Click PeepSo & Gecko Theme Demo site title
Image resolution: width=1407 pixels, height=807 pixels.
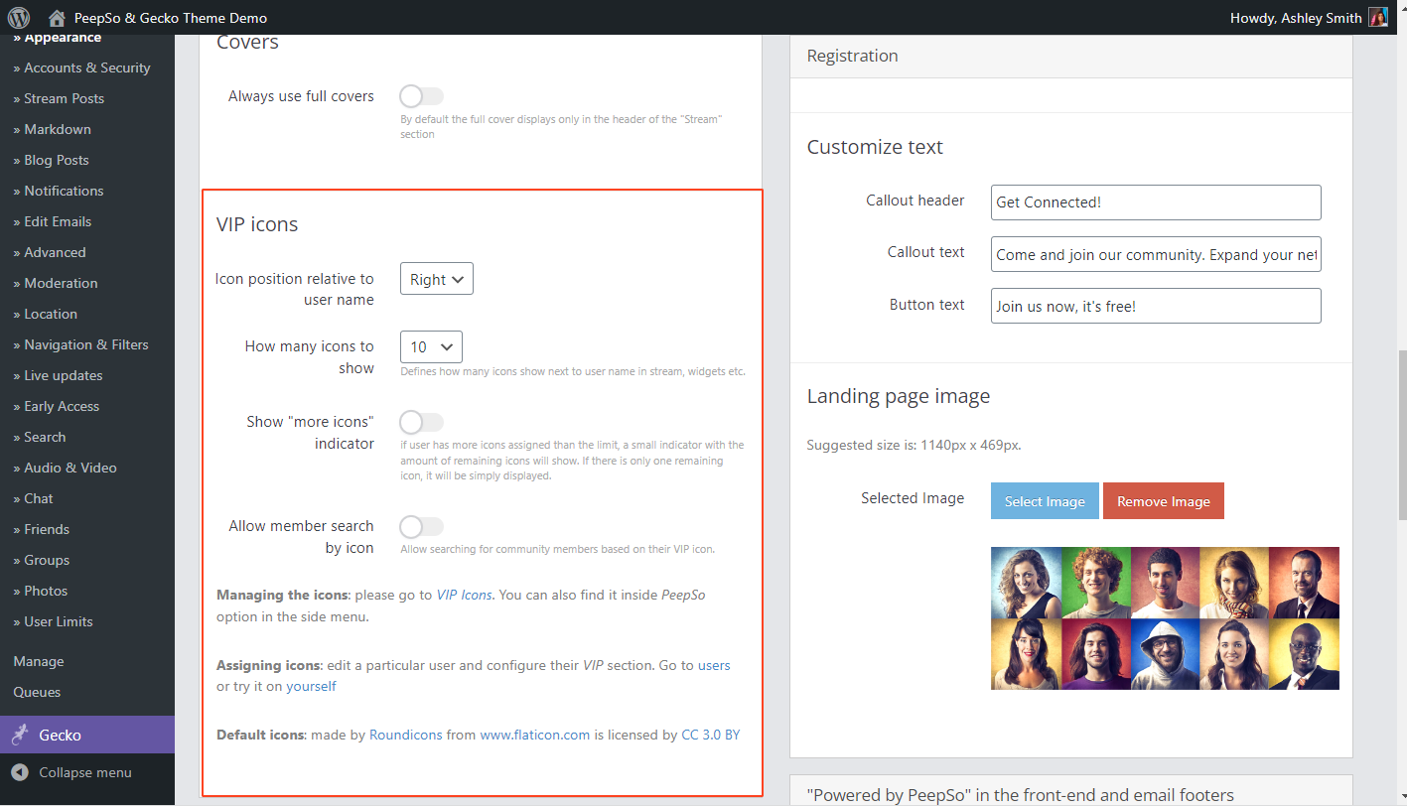pyautogui.click(x=172, y=18)
